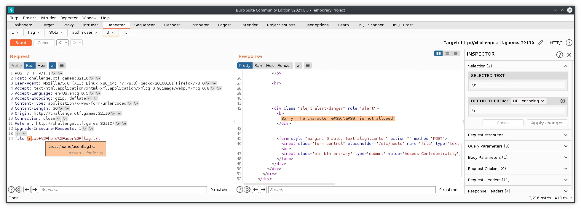Go to previous response search match

pos(256,189)
